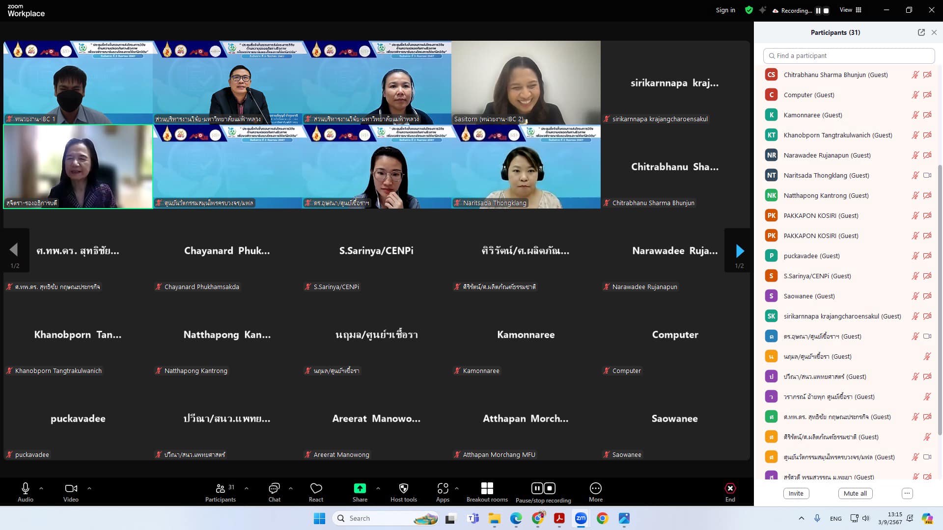Click the green encryption shield icon
This screenshot has width=943, height=530.
point(749,10)
